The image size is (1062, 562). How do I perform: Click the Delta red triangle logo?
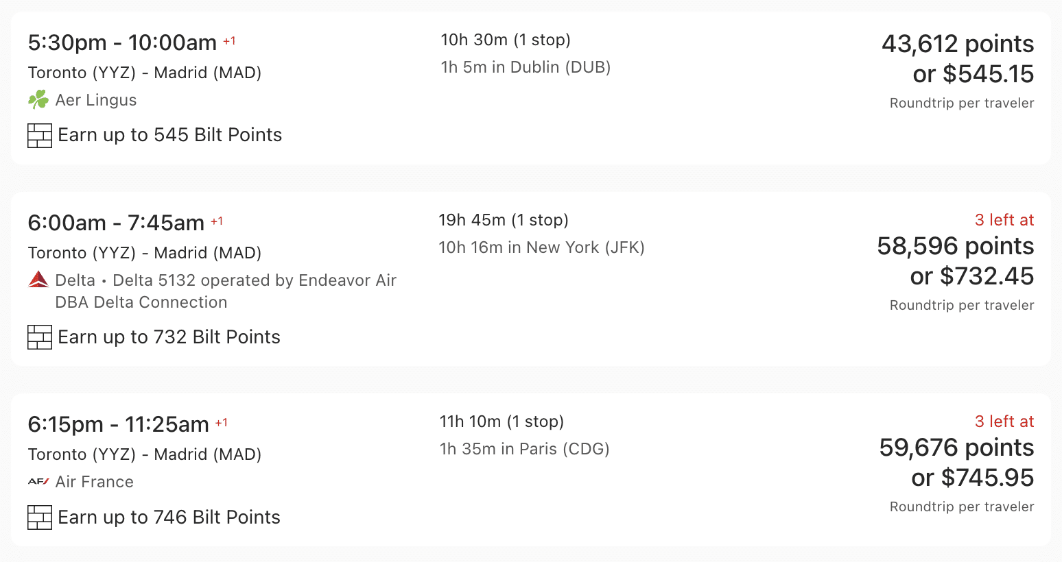(x=38, y=280)
